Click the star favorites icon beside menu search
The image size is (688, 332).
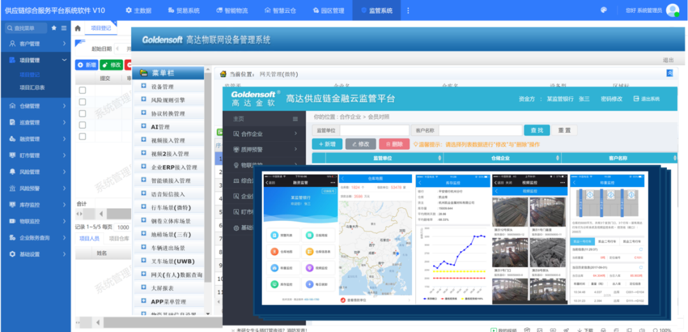coord(54,28)
